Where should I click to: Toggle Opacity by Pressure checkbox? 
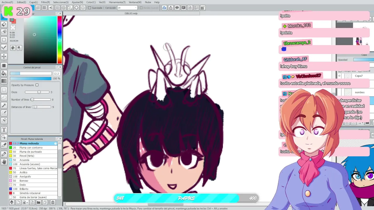point(37,85)
